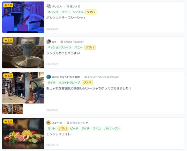The height and width of the screenshot is (151, 187).
Task: Click shop icon beside おうちシーシャ
Action: (68, 123)
